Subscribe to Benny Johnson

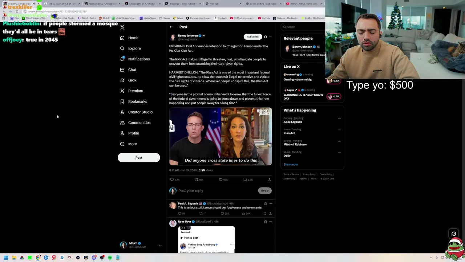click(x=253, y=37)
